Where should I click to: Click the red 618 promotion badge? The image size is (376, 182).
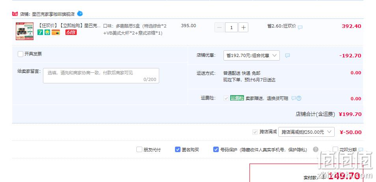71,32
